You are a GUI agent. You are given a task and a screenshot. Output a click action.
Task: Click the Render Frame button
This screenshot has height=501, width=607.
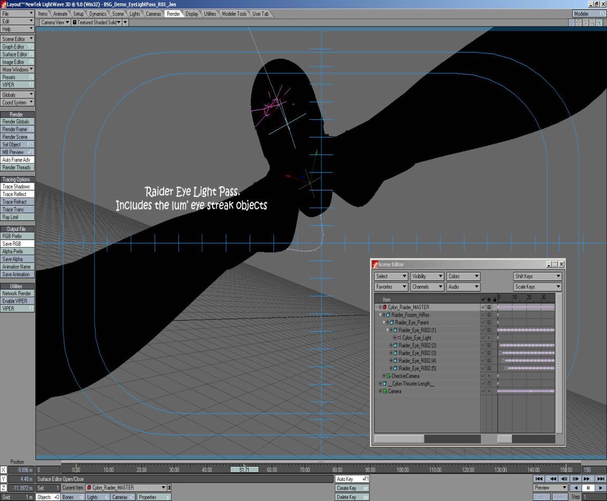point(17,129)
